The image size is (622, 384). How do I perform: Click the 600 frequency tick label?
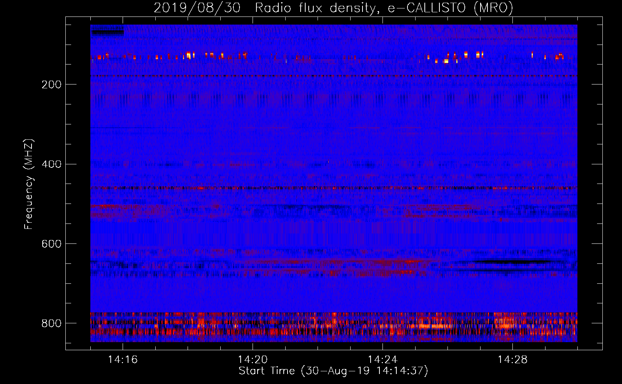click(x=52, y=244)
